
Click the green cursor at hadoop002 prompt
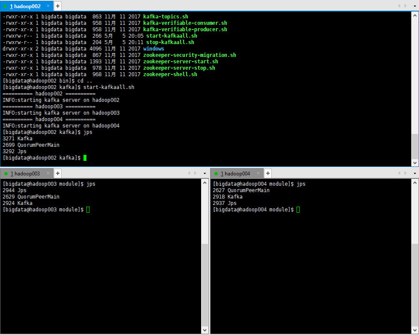click(x=85, y=158)
